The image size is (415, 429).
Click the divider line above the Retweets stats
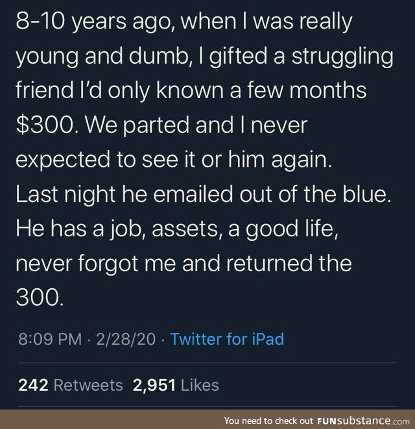pyautogui.click(x=207, y=363)
